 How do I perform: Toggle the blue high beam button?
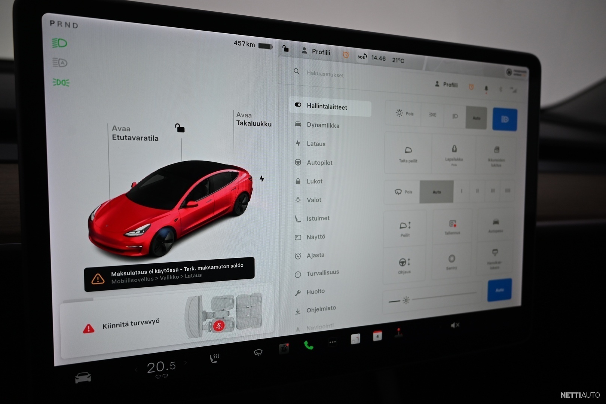tap(505, 119)
